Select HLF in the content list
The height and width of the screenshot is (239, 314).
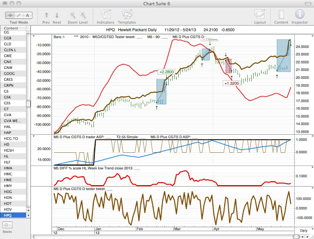(x=13, y=162)
